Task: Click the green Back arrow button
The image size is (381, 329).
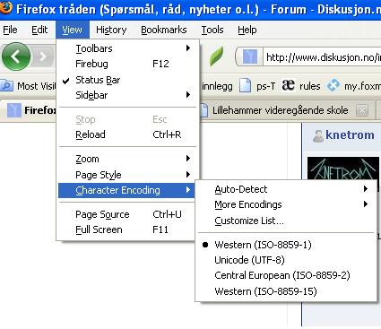Action: pyautogui.click(x=16, y=56)
